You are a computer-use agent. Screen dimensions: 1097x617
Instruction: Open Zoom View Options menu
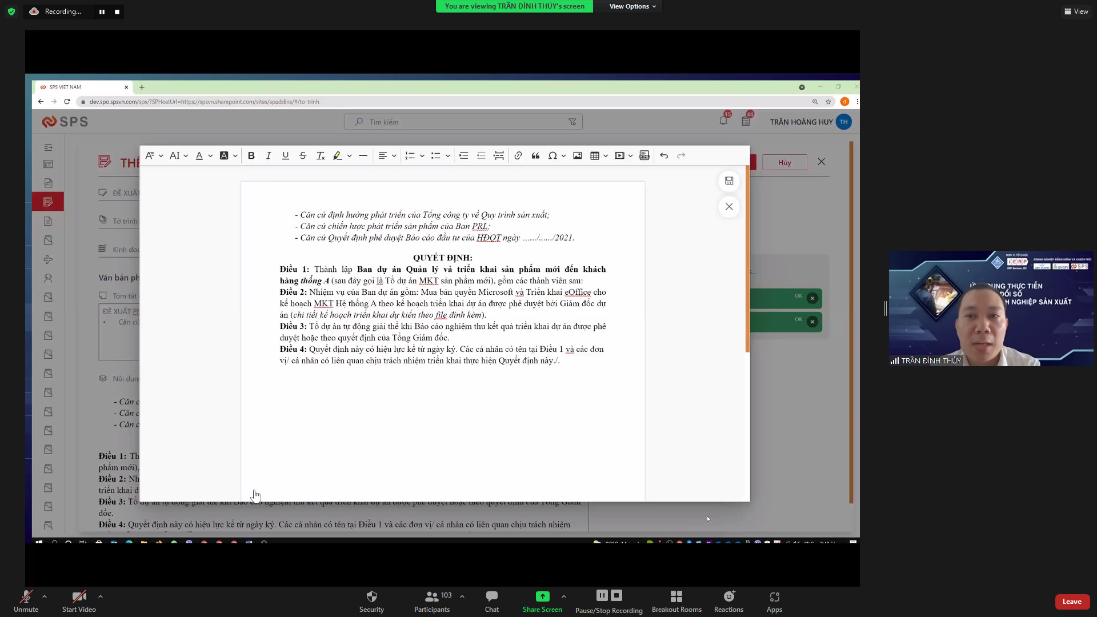632,6
